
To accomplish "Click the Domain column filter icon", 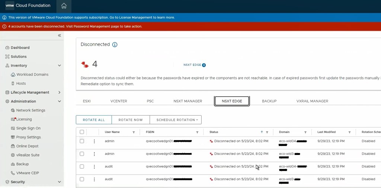I will coord(305,132).
